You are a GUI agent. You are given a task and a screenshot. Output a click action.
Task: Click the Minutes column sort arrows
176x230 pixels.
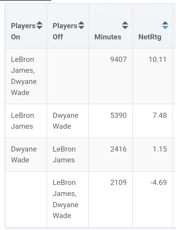tap(125, 25)
